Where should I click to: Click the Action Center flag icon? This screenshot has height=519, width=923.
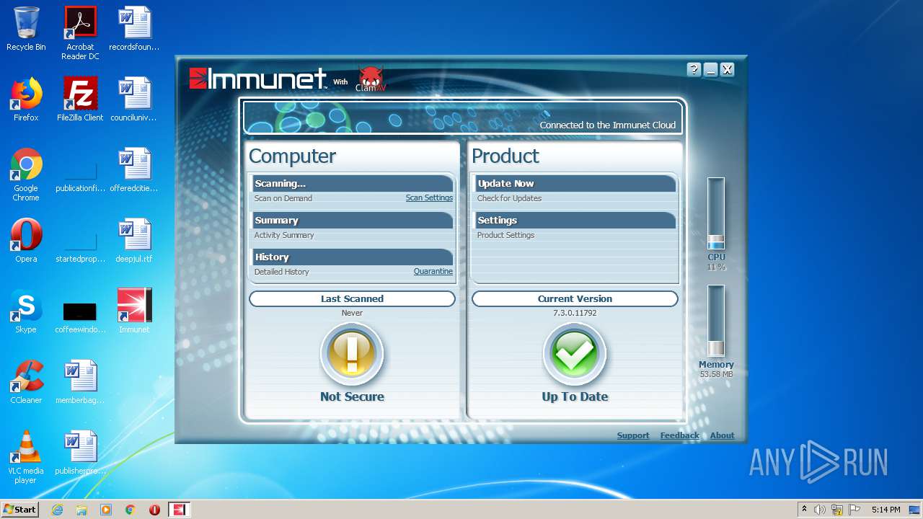(853, 510)
